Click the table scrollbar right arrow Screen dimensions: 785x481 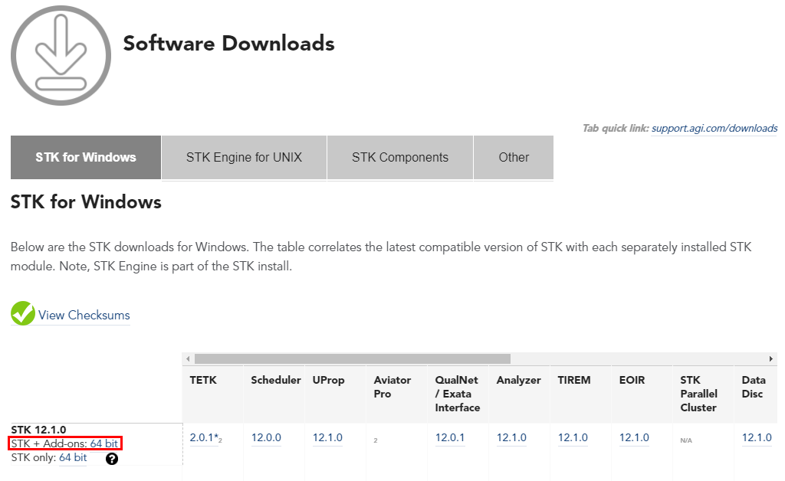tap(771, 358)
